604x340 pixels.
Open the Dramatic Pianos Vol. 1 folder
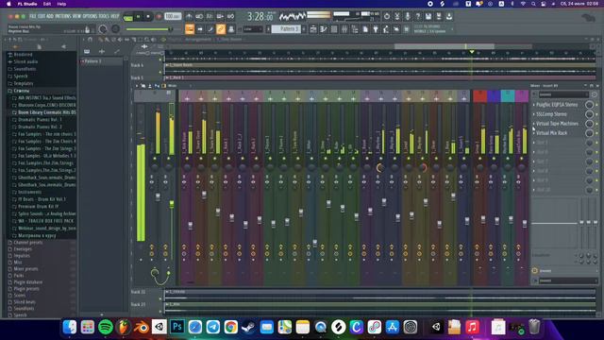(40, 120)
